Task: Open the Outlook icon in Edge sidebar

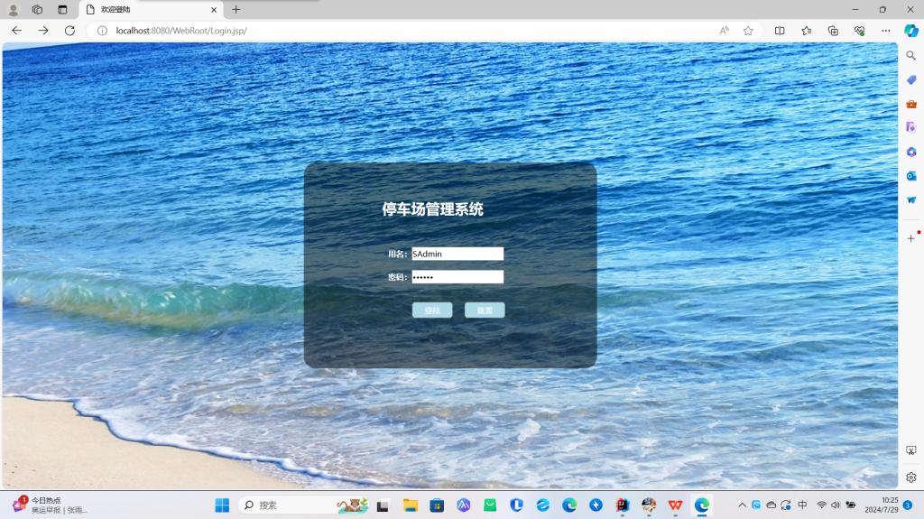Action: [x=911, y=176]
